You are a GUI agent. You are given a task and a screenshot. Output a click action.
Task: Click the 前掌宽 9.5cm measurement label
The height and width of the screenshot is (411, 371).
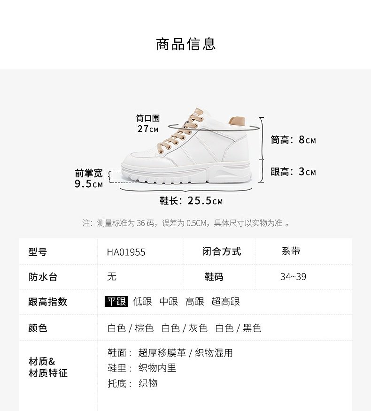pyautogui.click(x=89, y=178)
